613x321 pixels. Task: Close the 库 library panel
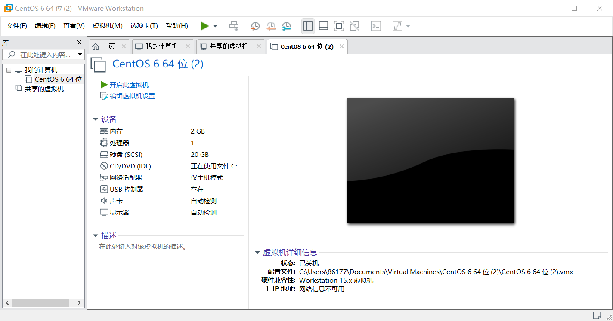[79, 42]
